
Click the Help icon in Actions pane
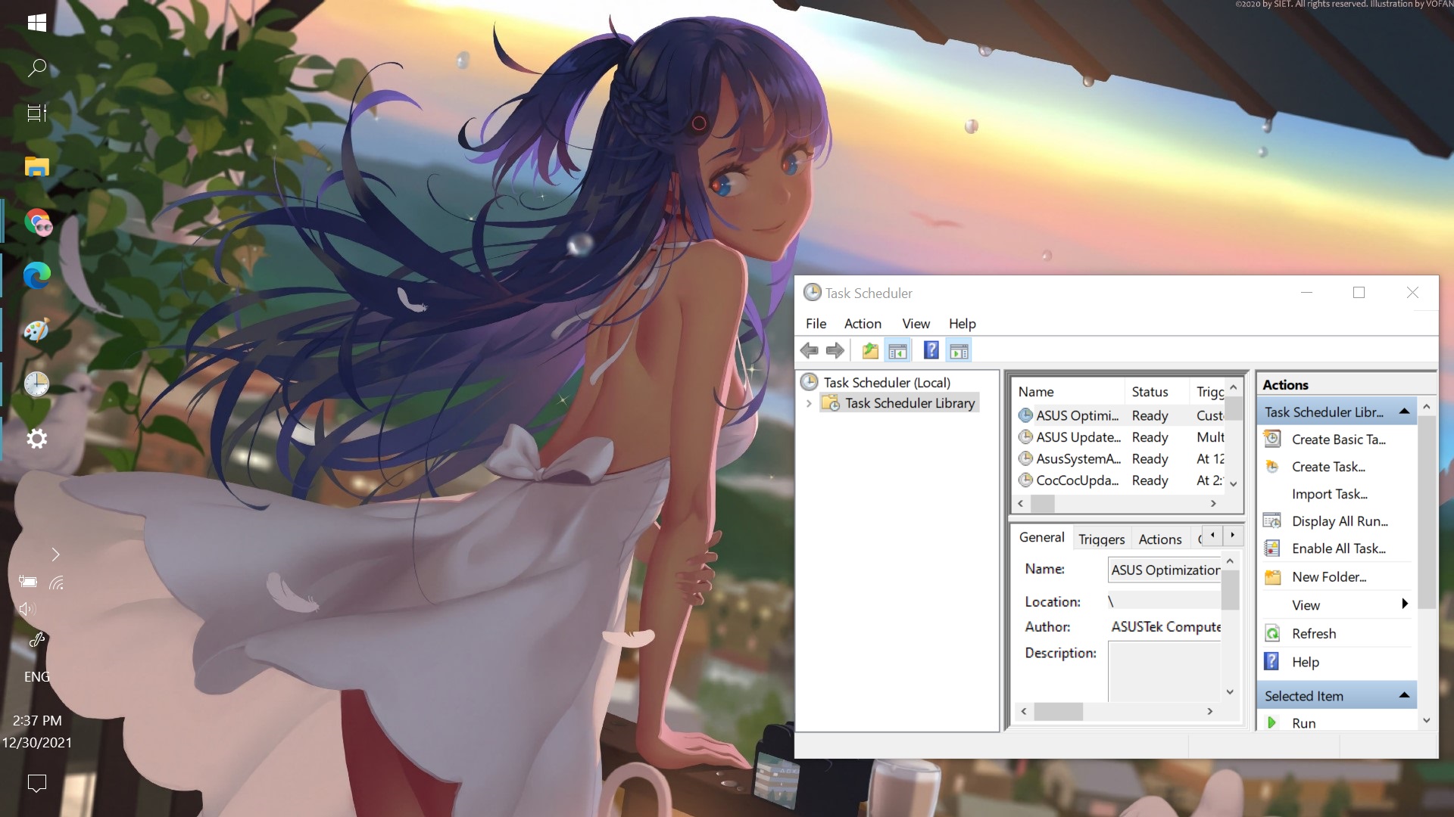(x=1272, y=662)
